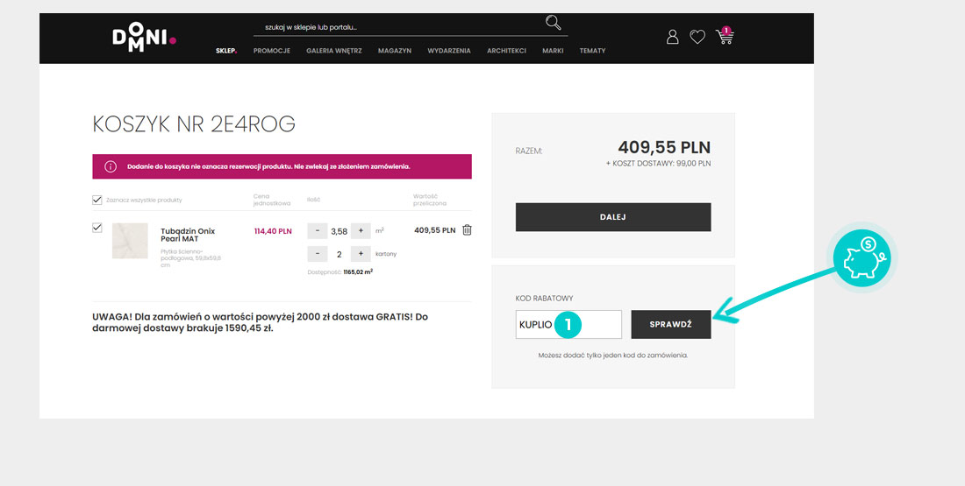This screenshot has width=965, height=486.
Task: Click the info icon in pink banner
Action: pyautogui.click(x=111, y=166)
